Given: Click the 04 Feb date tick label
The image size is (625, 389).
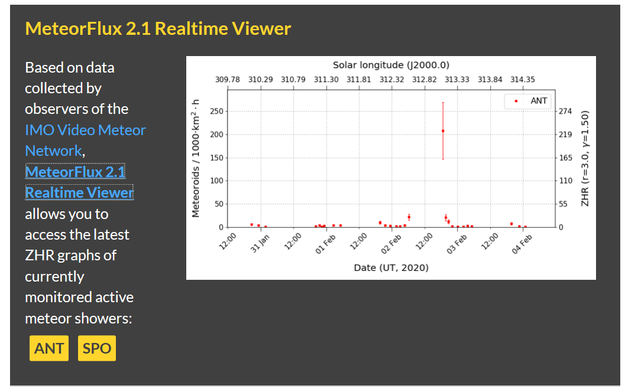Looking at the screenshot, I should (523, 243).
